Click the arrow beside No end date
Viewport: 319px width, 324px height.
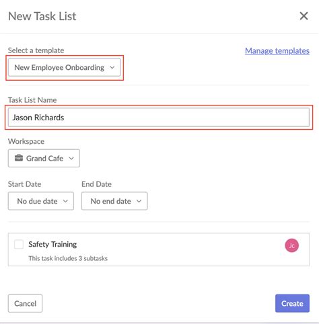[x=139, y=201]
